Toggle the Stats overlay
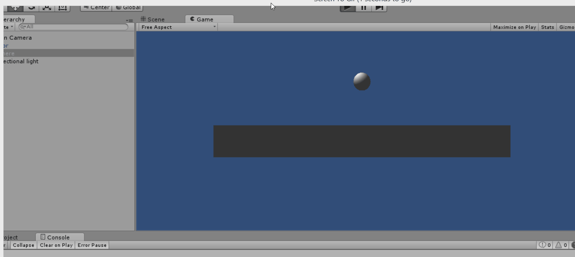575x257 pixels. pyautogui.click(x=547, y=27)
